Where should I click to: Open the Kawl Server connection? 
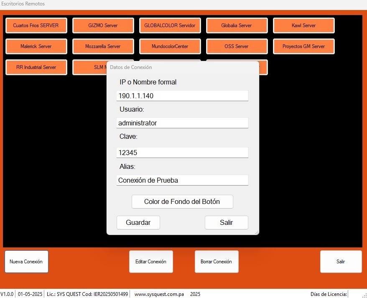point(303,25)
